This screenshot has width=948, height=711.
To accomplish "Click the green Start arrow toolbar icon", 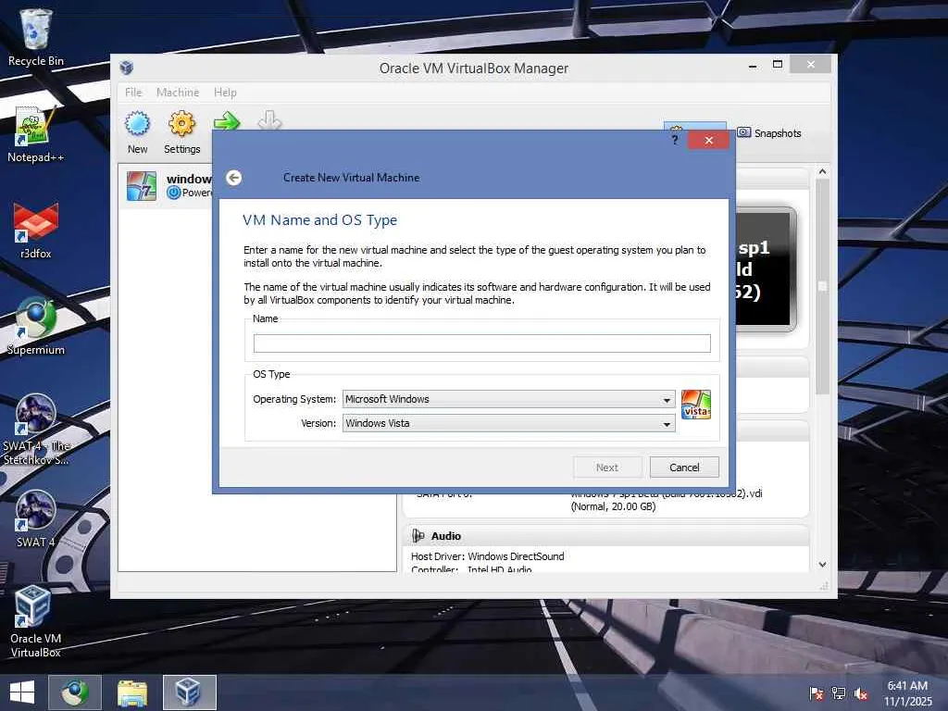I will (x=227, y=120).
